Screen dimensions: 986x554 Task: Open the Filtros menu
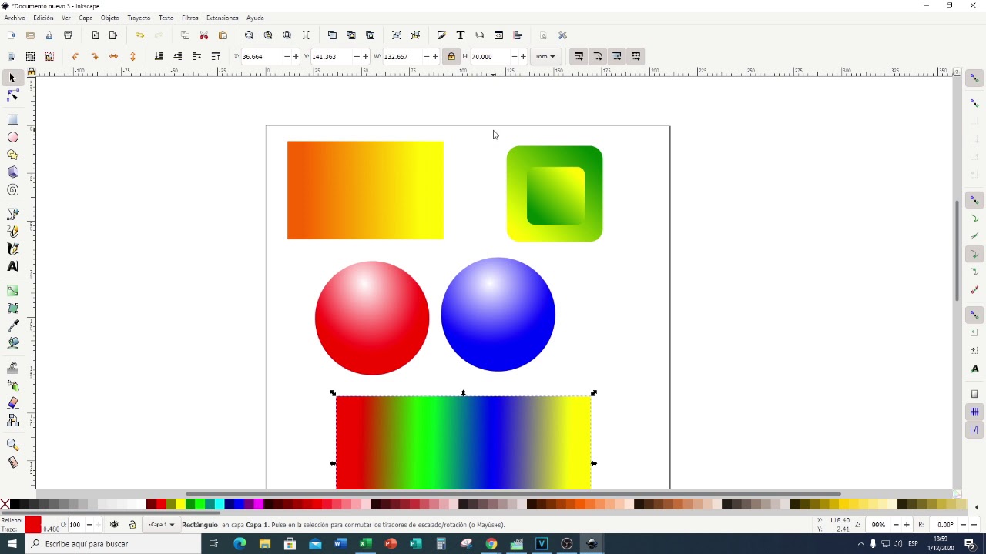pyautogui.click(x=189, y=18)
